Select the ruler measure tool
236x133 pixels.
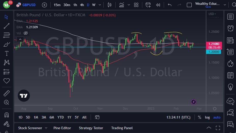(x=6, y=93)
